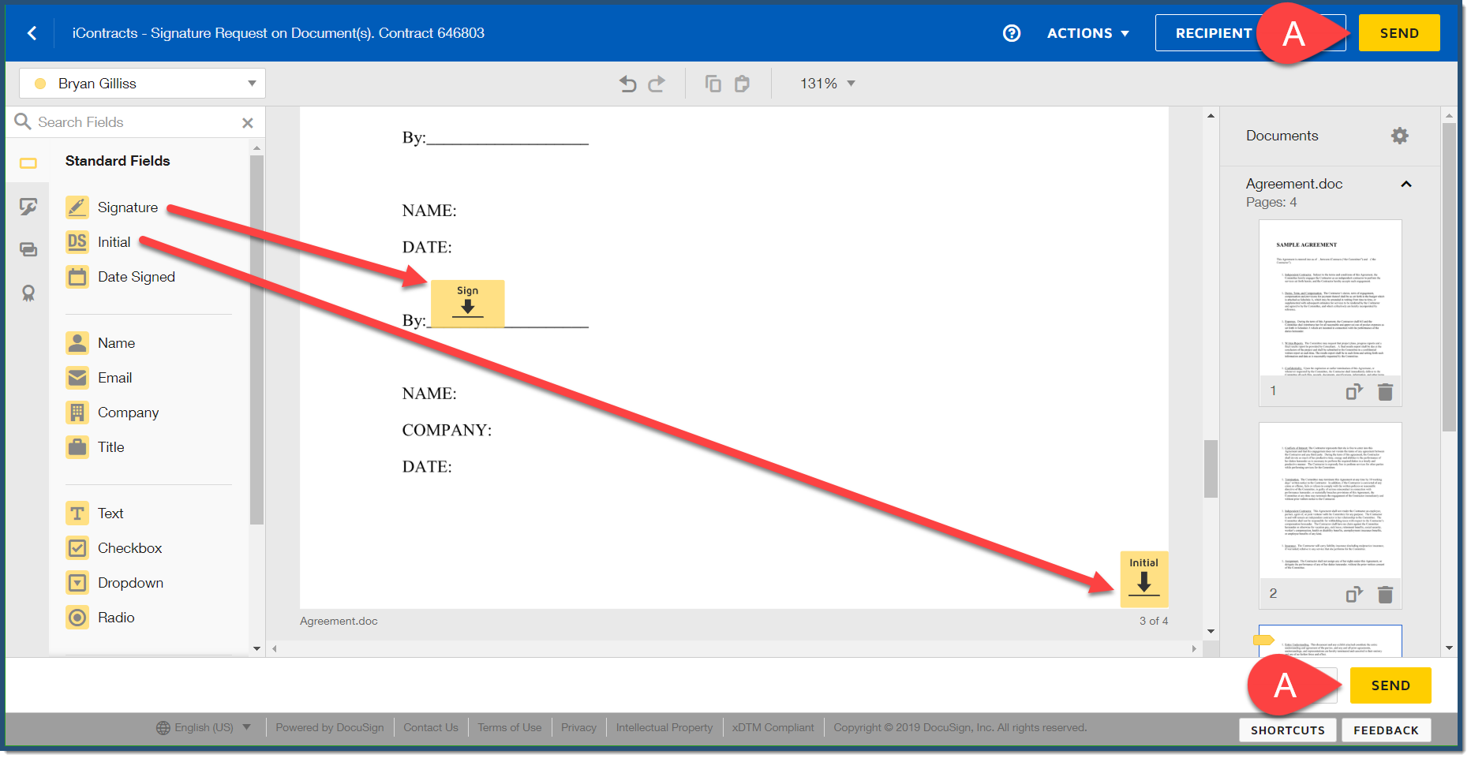Open the 131% zoom dropdown
The width and height of the screenshot is (1471, 758).
(827, 84)
